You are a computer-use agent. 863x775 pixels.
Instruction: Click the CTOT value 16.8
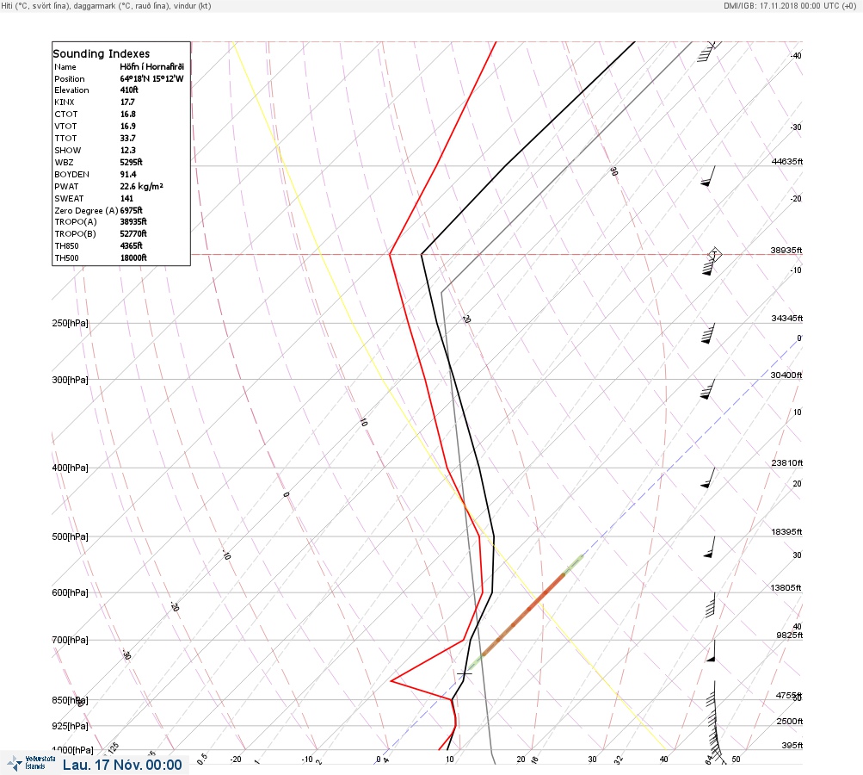128,114
